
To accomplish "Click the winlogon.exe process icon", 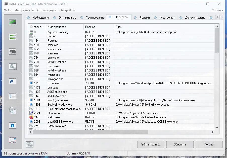I will 31,79.
